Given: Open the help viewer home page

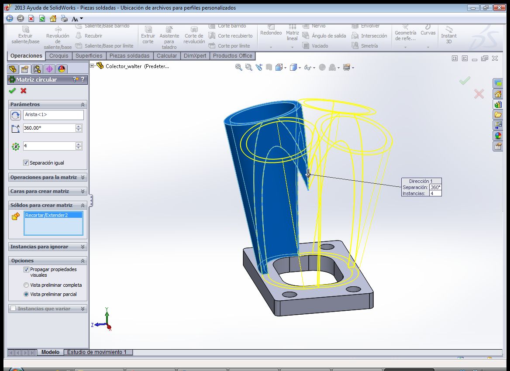Looking at the screenshot, I should 53,18.
